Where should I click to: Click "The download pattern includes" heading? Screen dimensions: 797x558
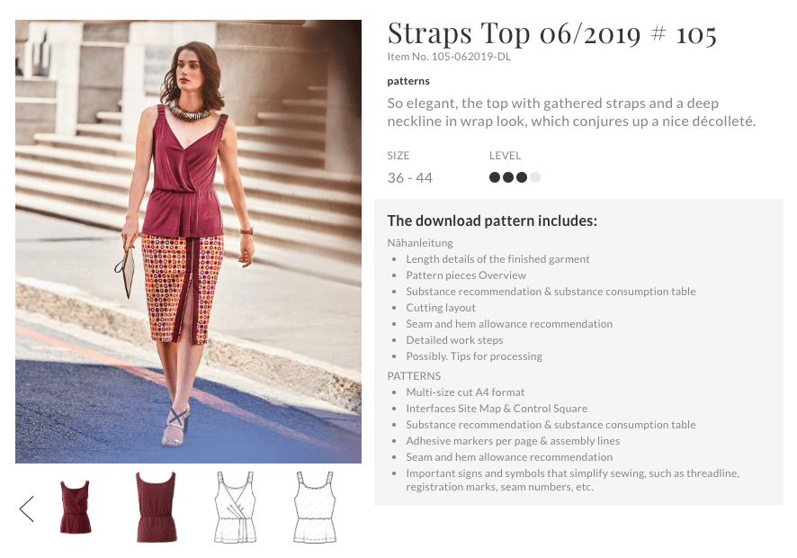click(x=492, y=220)
